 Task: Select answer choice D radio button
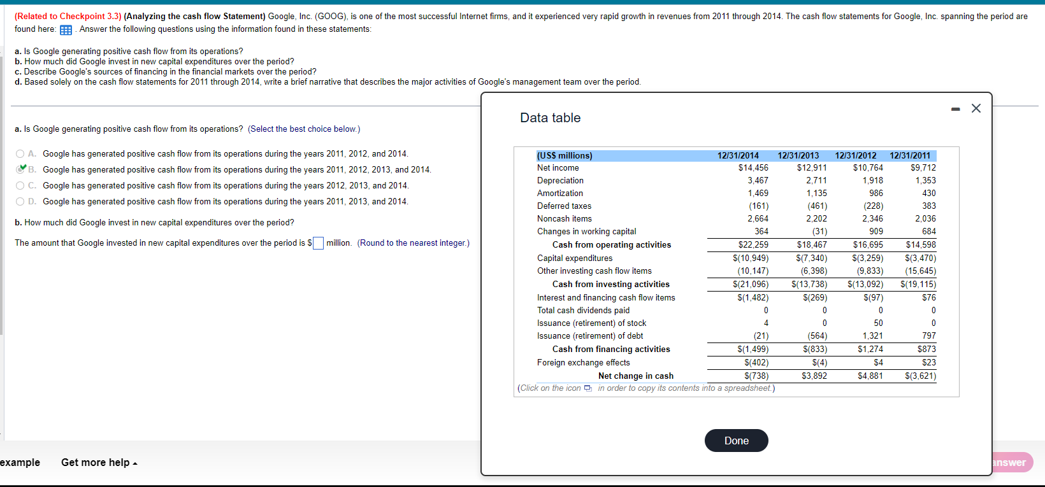tap(20, 202)
